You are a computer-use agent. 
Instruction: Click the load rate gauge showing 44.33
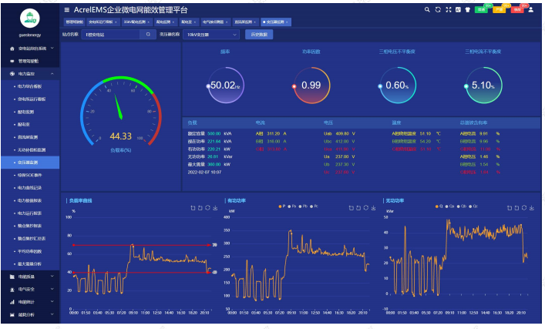121,111
